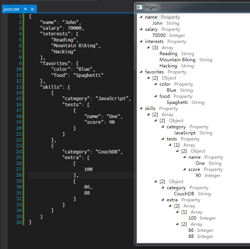Collapse the interests property node

[x=142, y=41]
